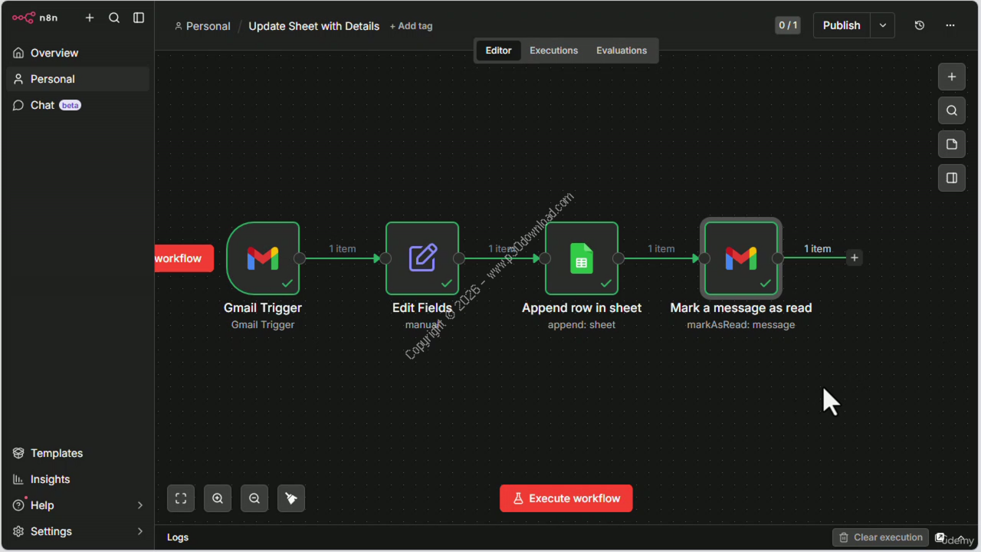Create new item with sidebar plus icon
Image resolution: width=981 pixels, height=552 pixels.
[x=90, y=18]
